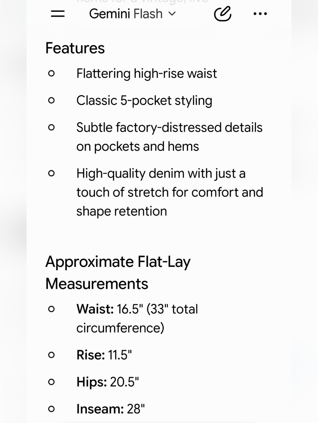Click Approximate Flat-Lay Measurements heading
Image resolution: width=318 pixels, height=423 pixels.
pos(118,273)
